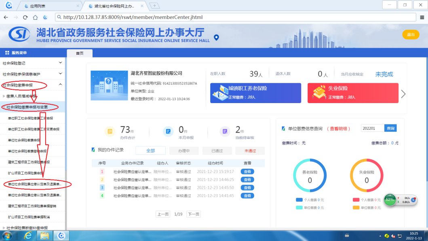
Task: Expand the 社会保险登记 menu section
Action: point(61,63)
